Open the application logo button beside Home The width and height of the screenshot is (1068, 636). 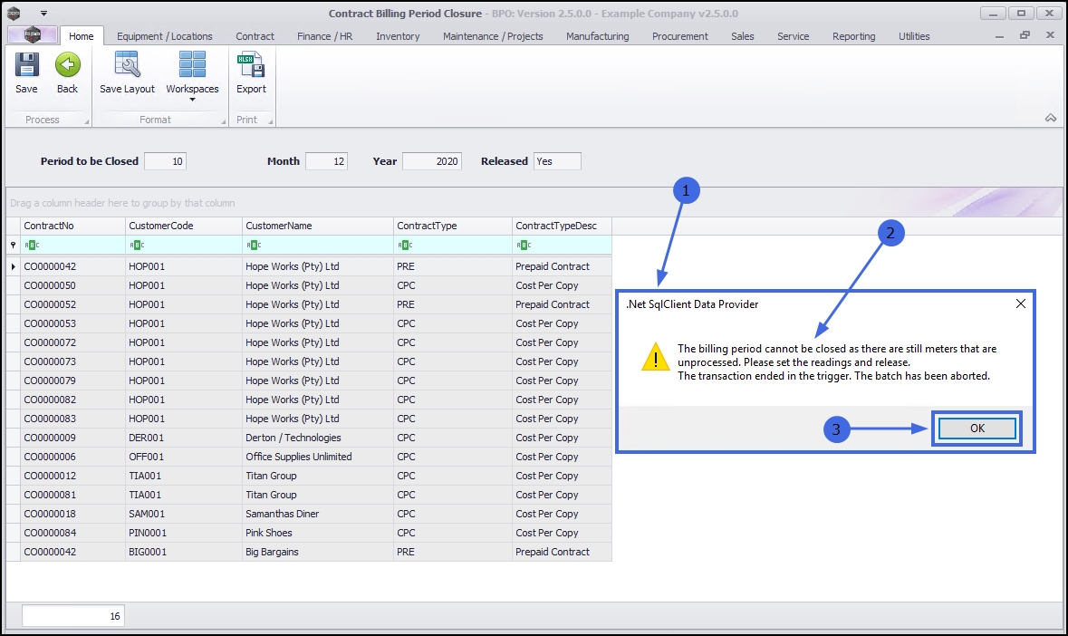click(x=32, y=34)
